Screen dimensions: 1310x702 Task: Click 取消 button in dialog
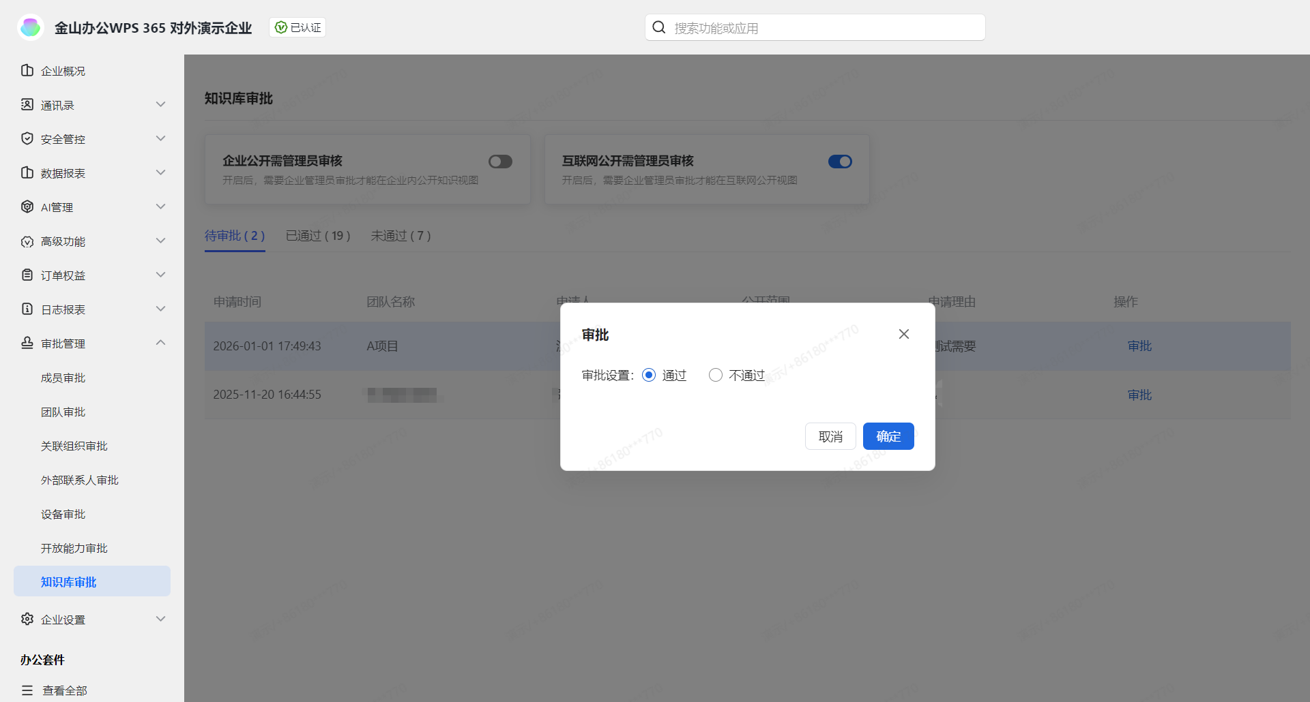[x=830, y=436]
